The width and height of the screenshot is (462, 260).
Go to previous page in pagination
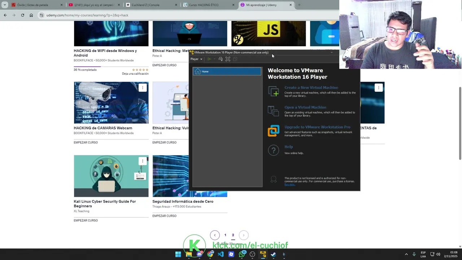[215, 235]
